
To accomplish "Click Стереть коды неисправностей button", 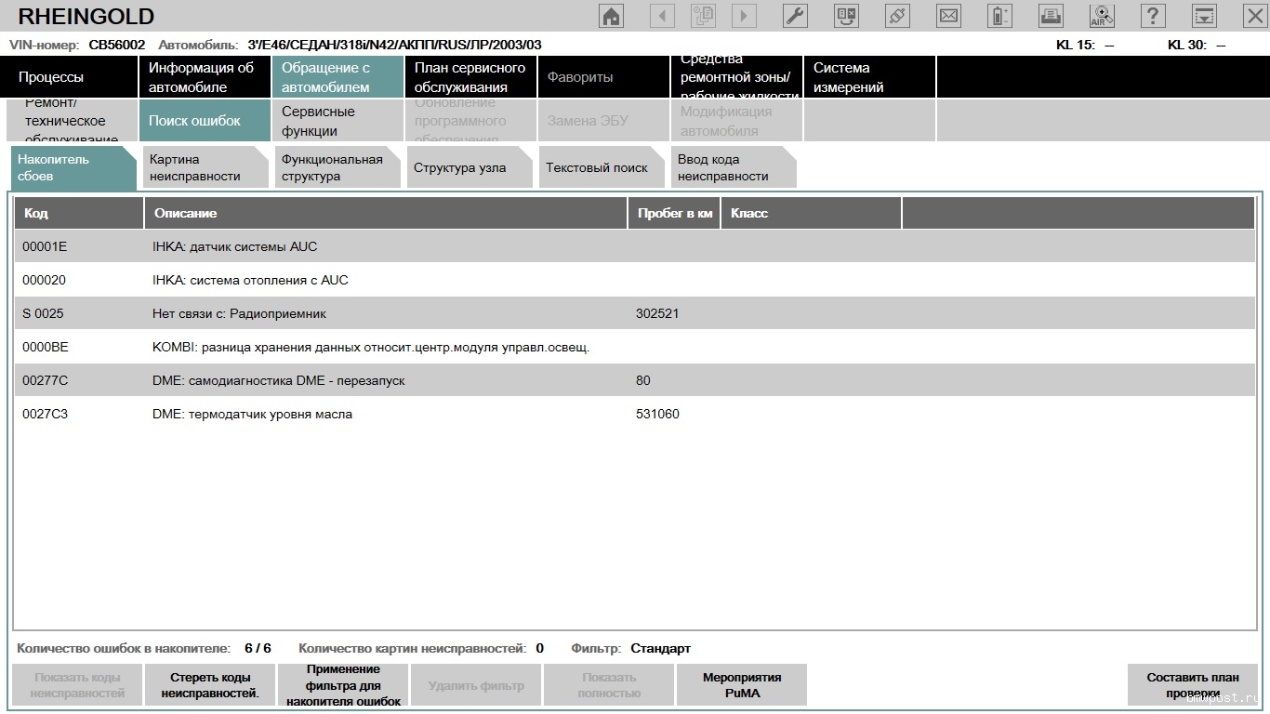I will [210, 685].
